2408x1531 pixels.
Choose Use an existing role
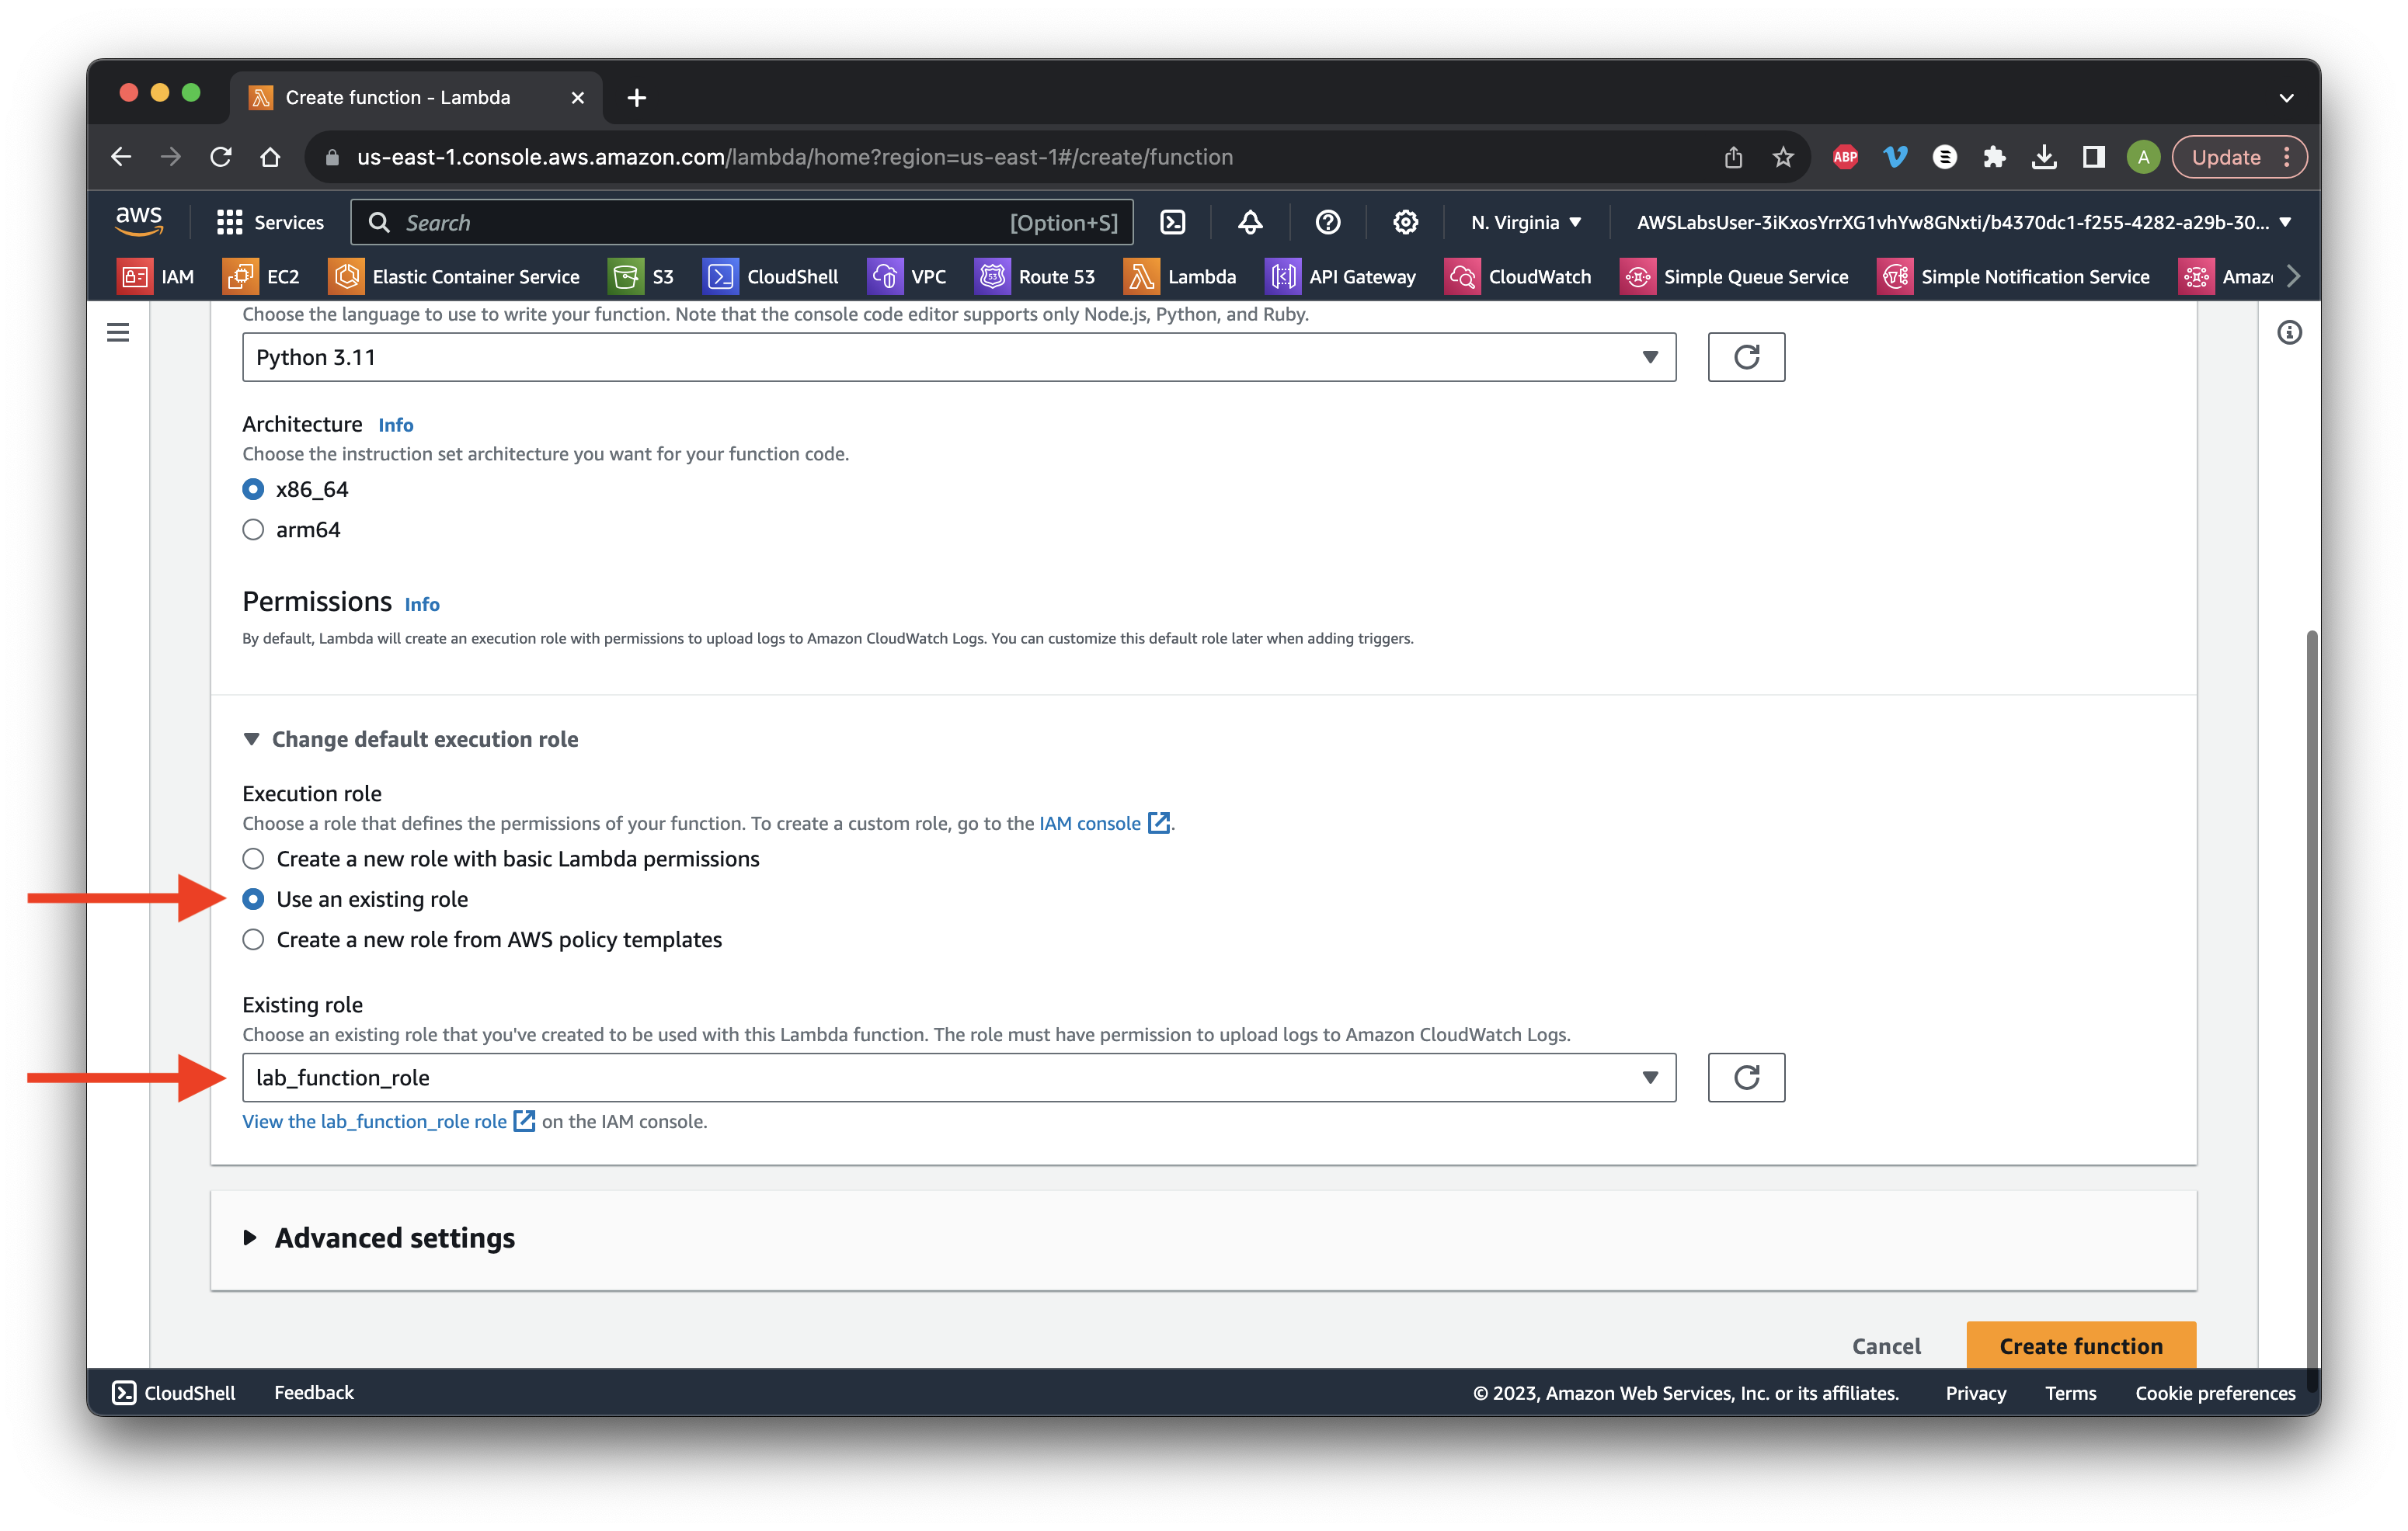tap(253, 899)
